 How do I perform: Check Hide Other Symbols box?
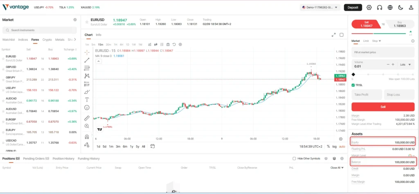(x=294, y=158)
